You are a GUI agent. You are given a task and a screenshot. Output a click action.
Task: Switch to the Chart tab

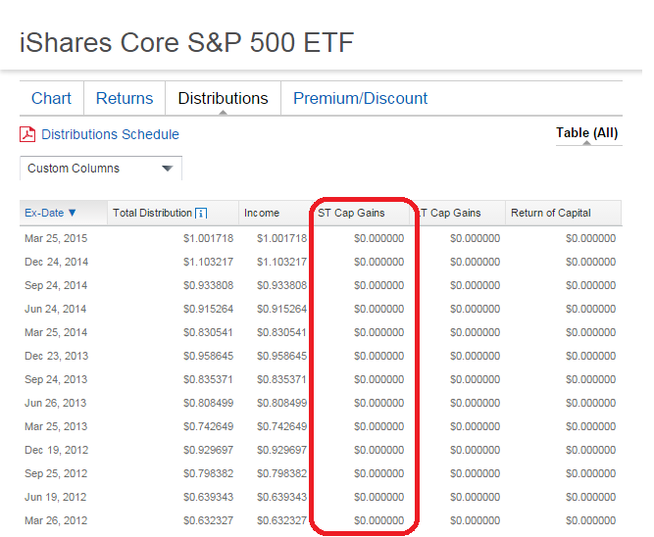[51, 98]
